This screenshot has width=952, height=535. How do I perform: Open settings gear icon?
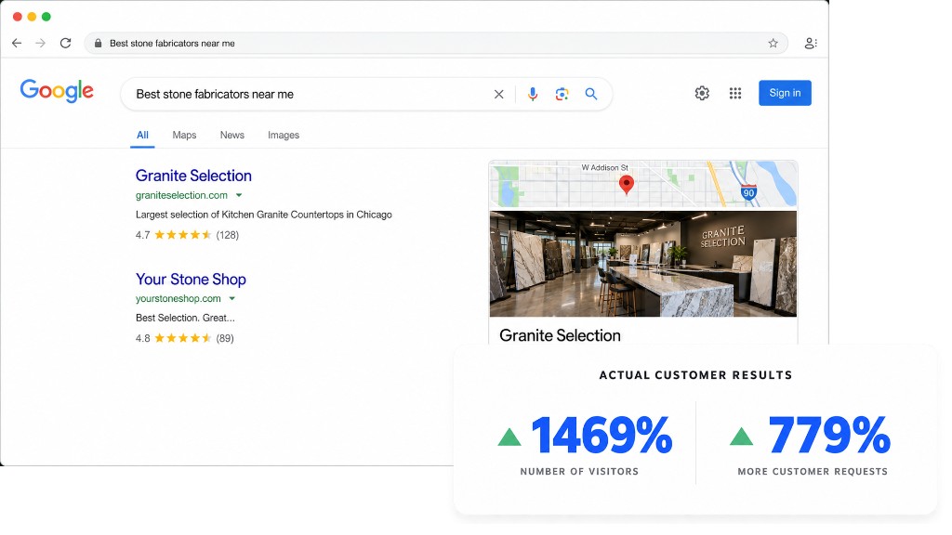tap(702, 93)
